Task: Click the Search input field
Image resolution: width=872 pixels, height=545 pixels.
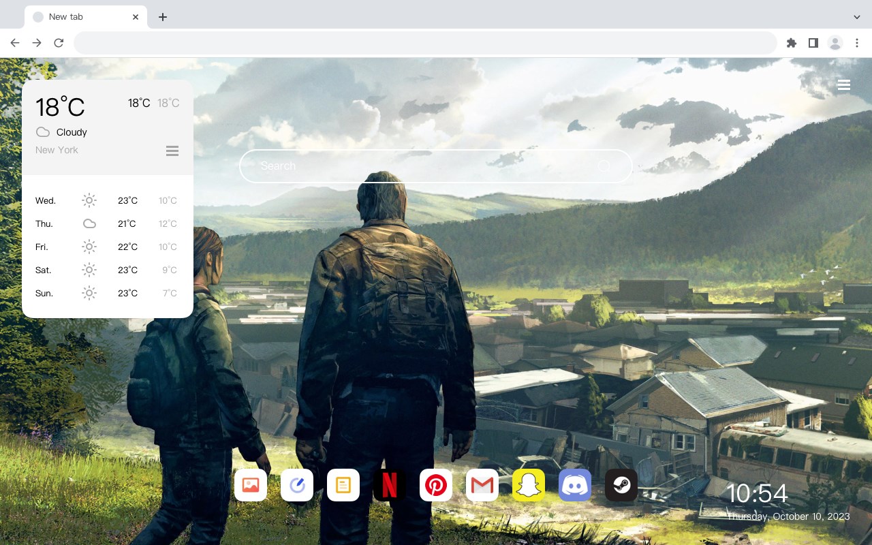Action: pos(436,166)
